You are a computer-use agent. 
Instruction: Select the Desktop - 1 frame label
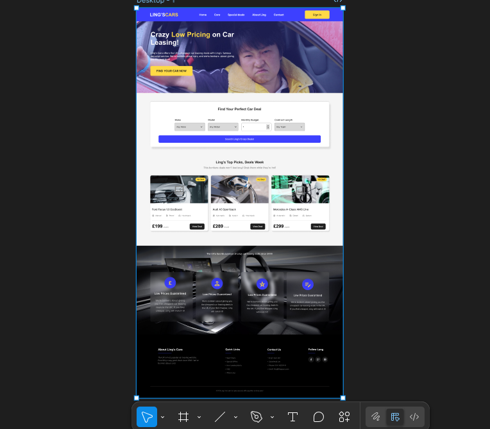[x=156, y=1]
